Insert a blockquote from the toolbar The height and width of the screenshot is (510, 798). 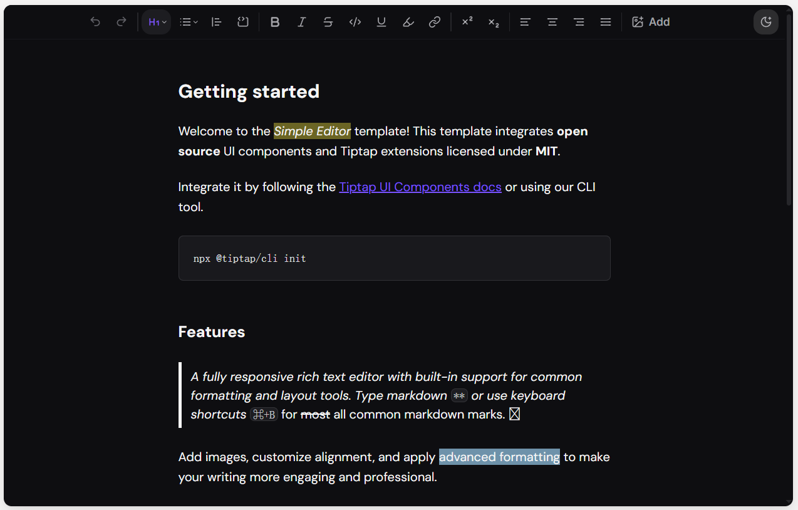coord(217,22)
